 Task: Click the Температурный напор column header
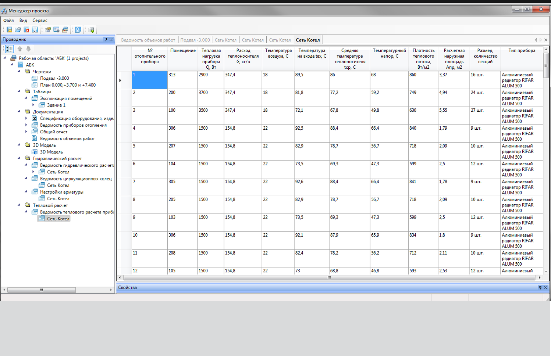point(389,58)
